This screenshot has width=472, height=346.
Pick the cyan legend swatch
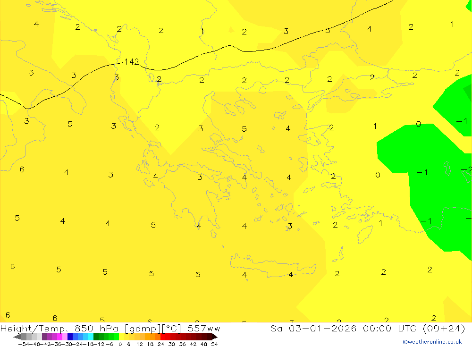(x=91, y=337)
